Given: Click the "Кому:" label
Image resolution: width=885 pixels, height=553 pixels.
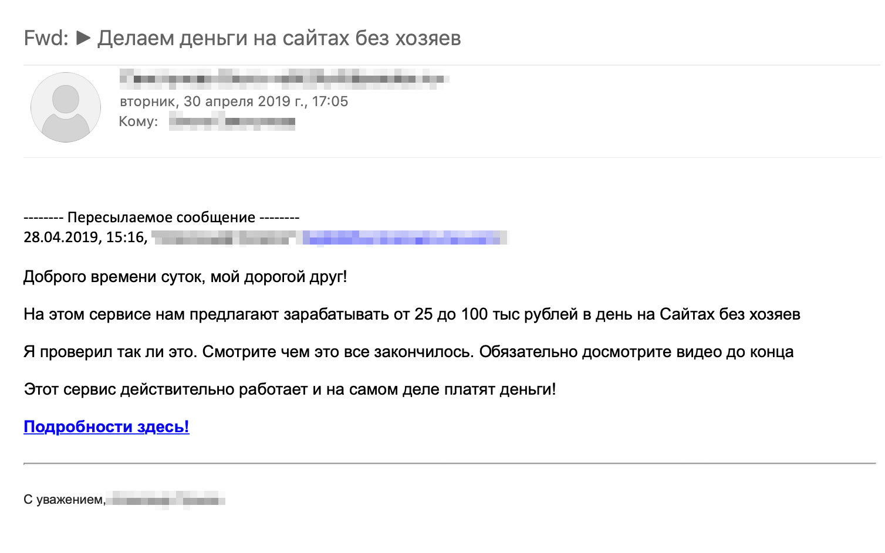Looking at the screenshot, I should [139, 121].
